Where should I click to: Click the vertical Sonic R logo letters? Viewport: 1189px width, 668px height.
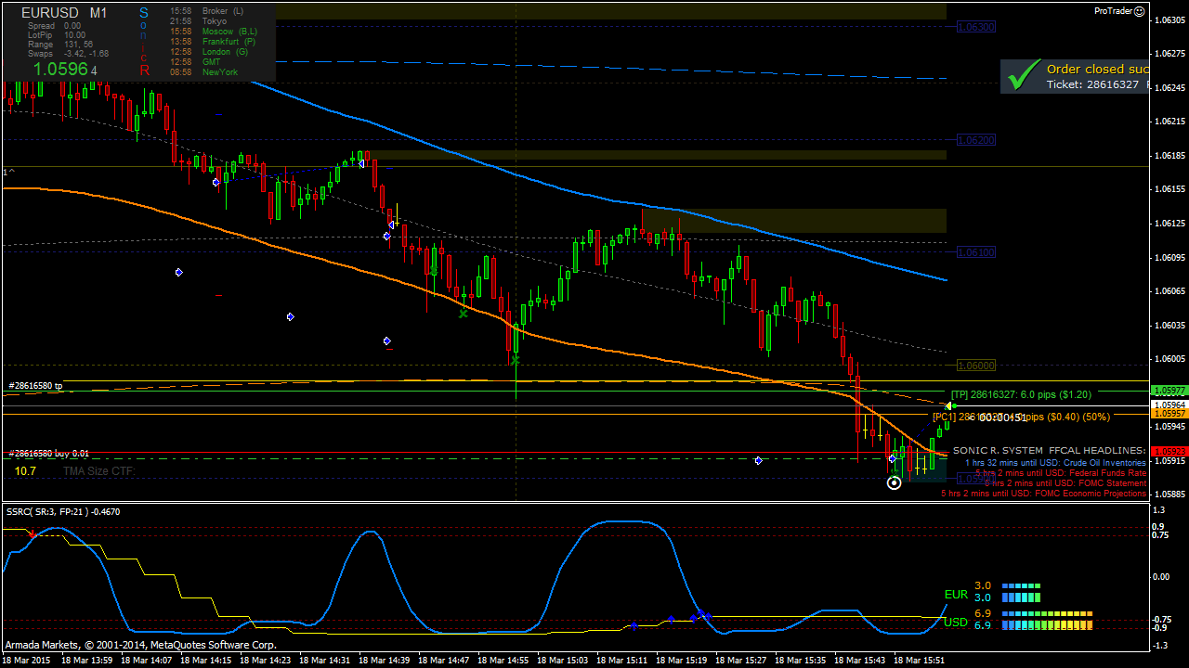coord(144,41)
